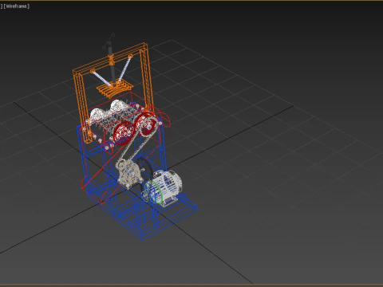Viewport: 383px width, 287px height.
Task: Select the beige gearbox below the chains
Action: [129, 174]
